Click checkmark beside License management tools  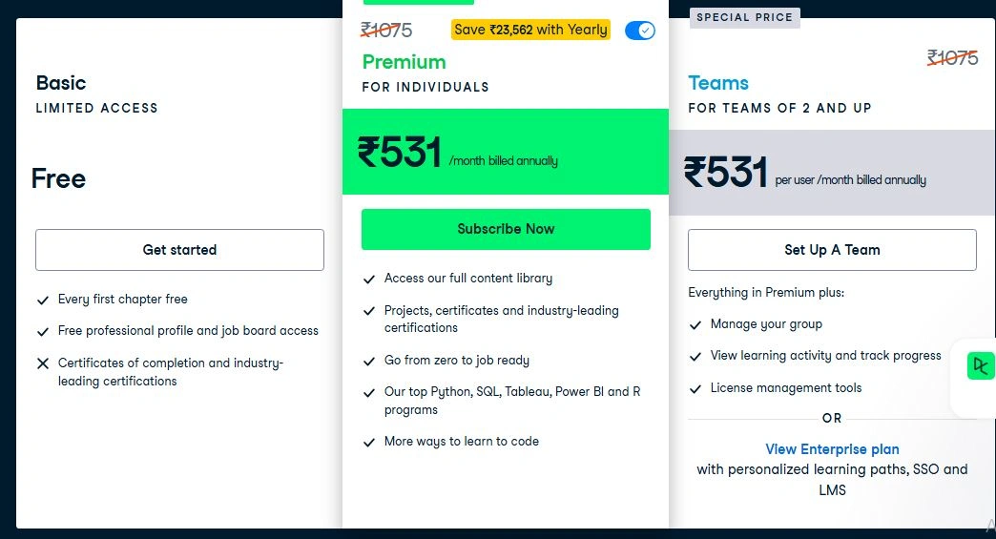[x=695, y=389]
